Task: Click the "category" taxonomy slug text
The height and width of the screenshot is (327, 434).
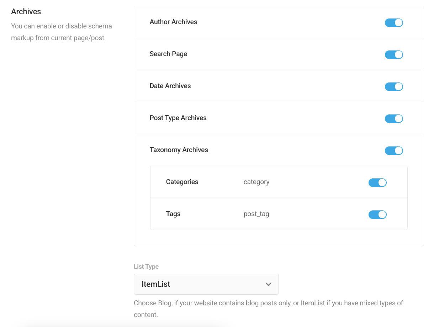Action: pyautogui.click(x=256, y=182)
